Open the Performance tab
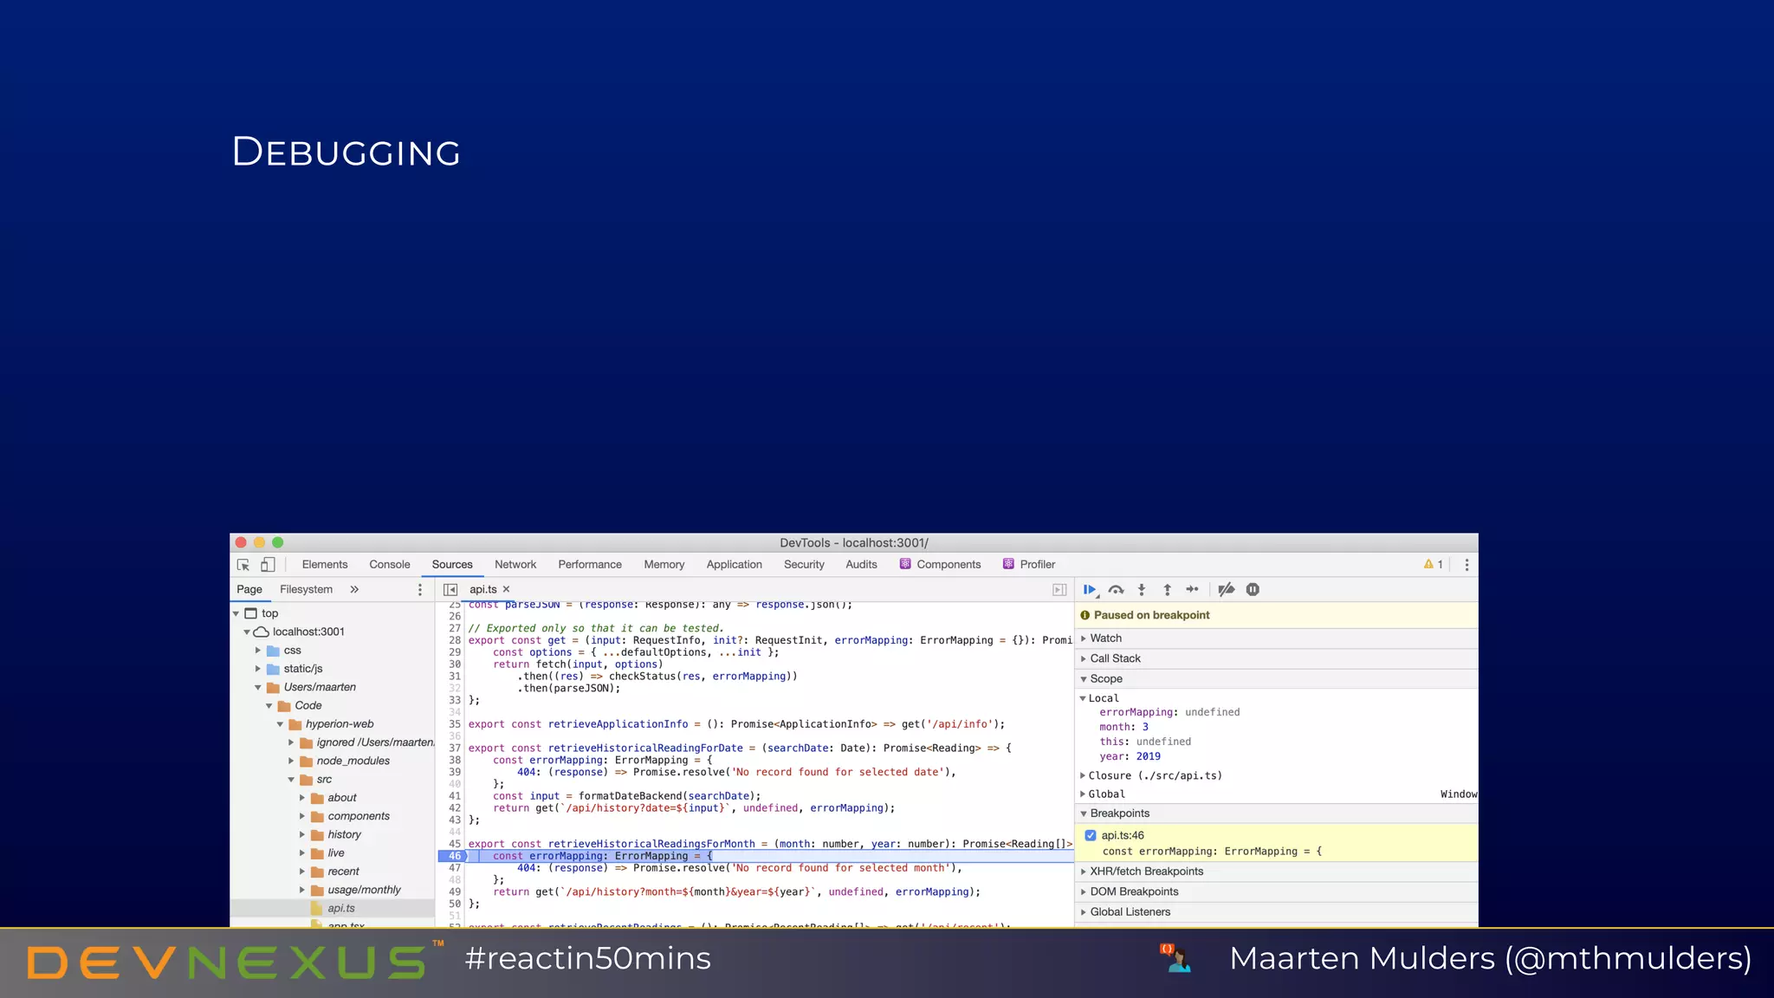 590,565
